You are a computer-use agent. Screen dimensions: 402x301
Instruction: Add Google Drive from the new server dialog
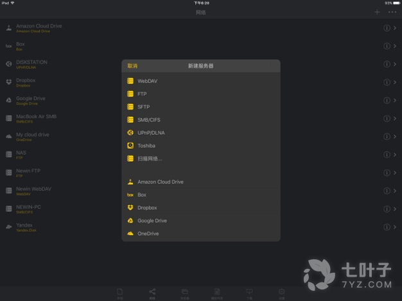(201, 221)
